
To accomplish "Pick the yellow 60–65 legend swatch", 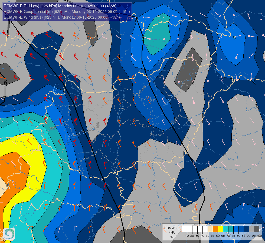I will point(221,229).
